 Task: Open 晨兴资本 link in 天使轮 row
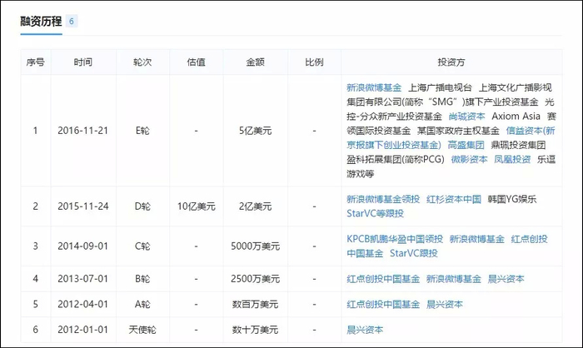[365, 330]
